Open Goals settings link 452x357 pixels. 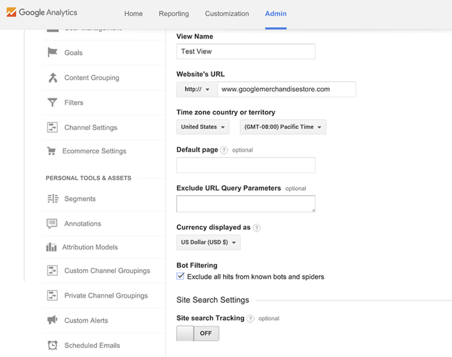74,53
